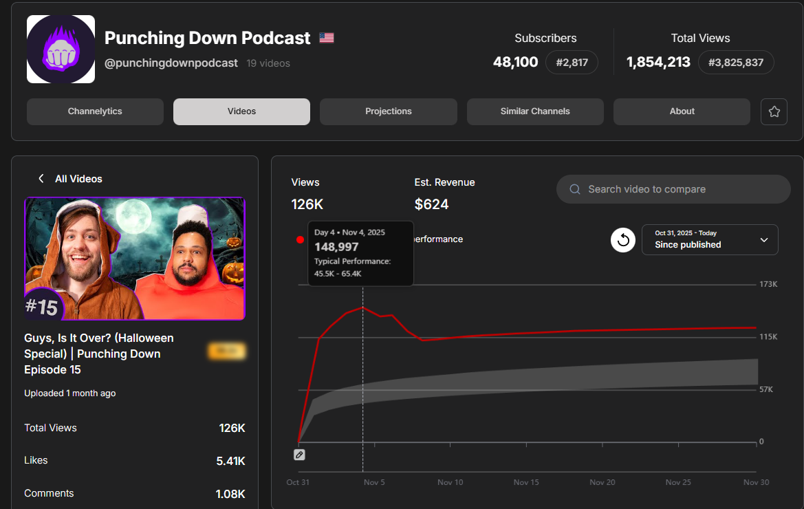Click the Nov 20 label on chart axis
Screen dimensions: 804x509
click(x=602, y=482)
